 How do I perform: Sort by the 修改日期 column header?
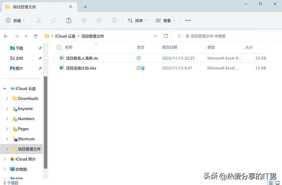click(x=169, y=47)
